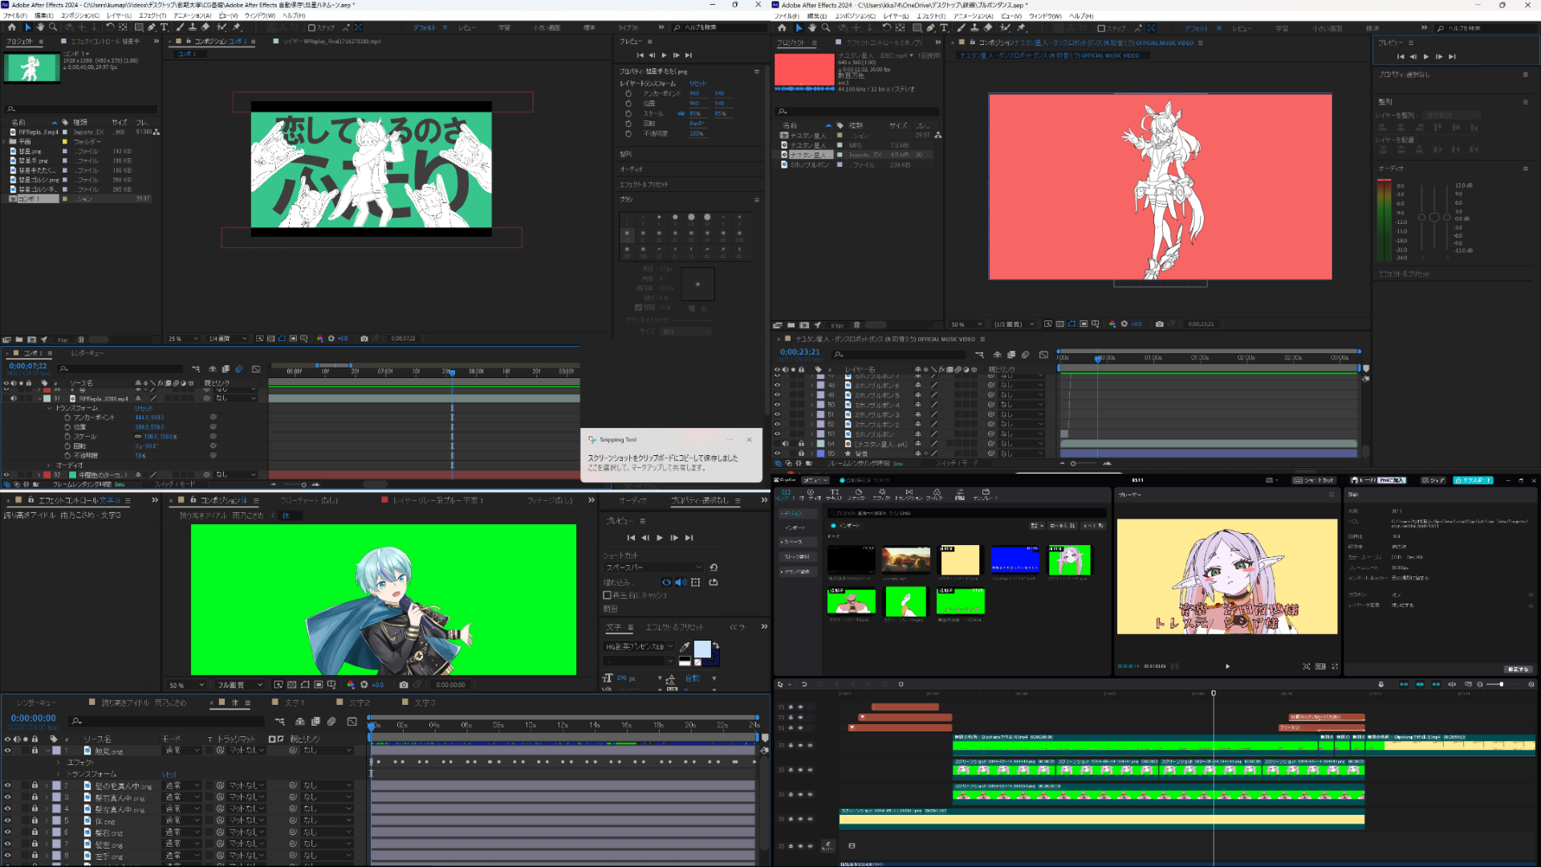
Task: Click the microphone record icon in CapCut timeline
Action: [1380, 685]
